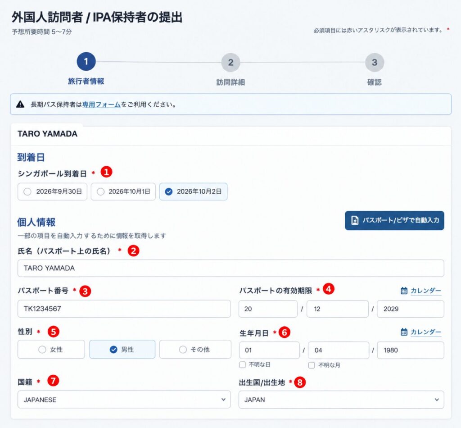Click birth date day field 01
The image size is (461, 428).
pyautogui.click(x=269, y=350)
